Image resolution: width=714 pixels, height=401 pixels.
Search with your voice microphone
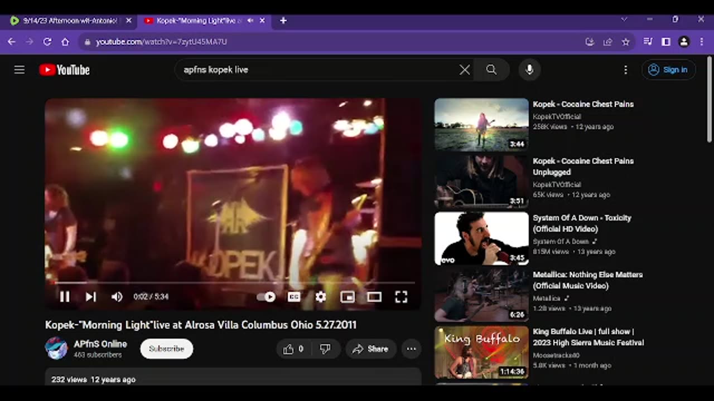click(x=529, y=70)
